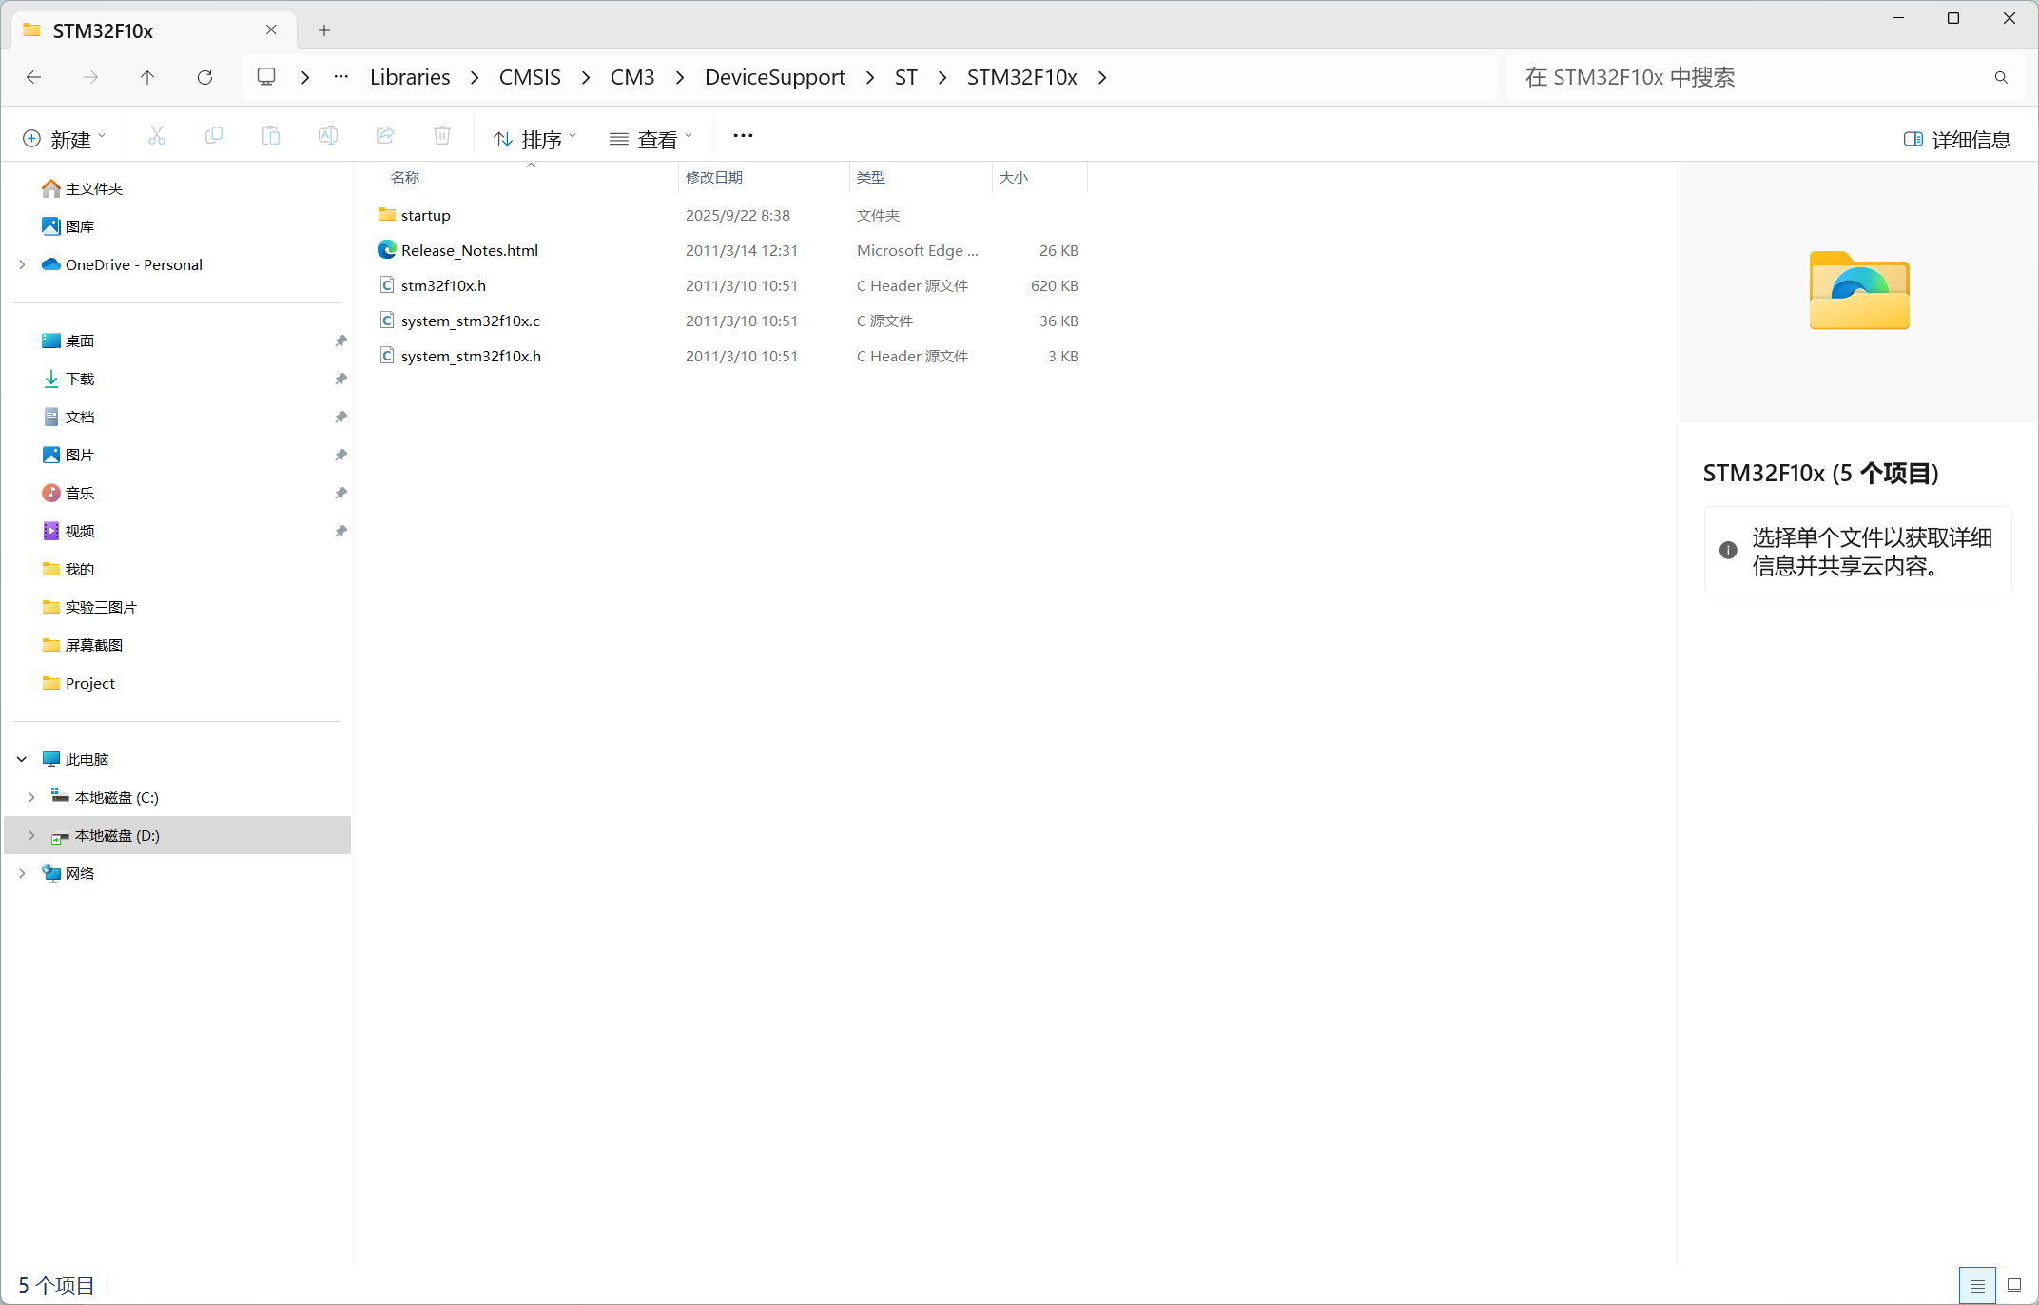Image resolution: width=2039 pixels, height=1305 pixels.
Task: Click the Share icon in toolbar
Action: [x=385, y=137]
